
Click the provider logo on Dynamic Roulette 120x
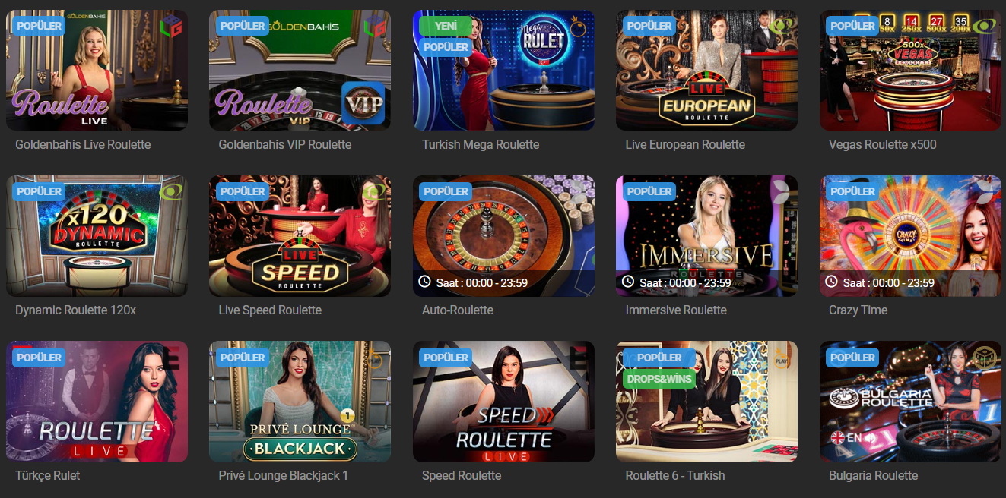[x=172, y=191]
